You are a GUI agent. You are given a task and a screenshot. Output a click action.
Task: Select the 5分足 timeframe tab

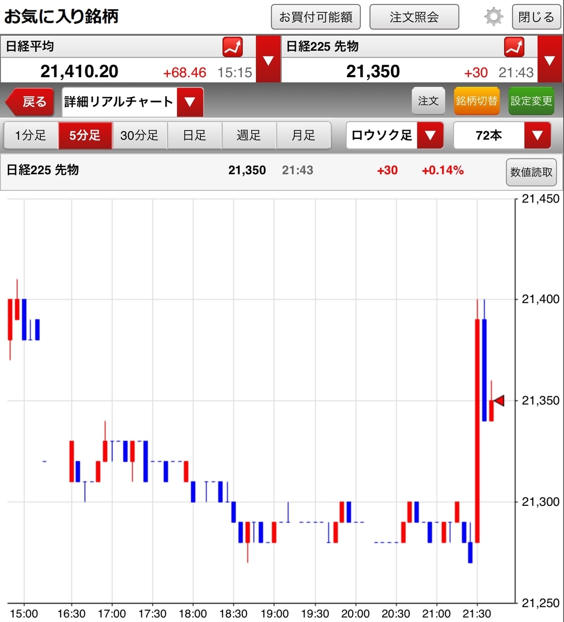tap(85, 136)
